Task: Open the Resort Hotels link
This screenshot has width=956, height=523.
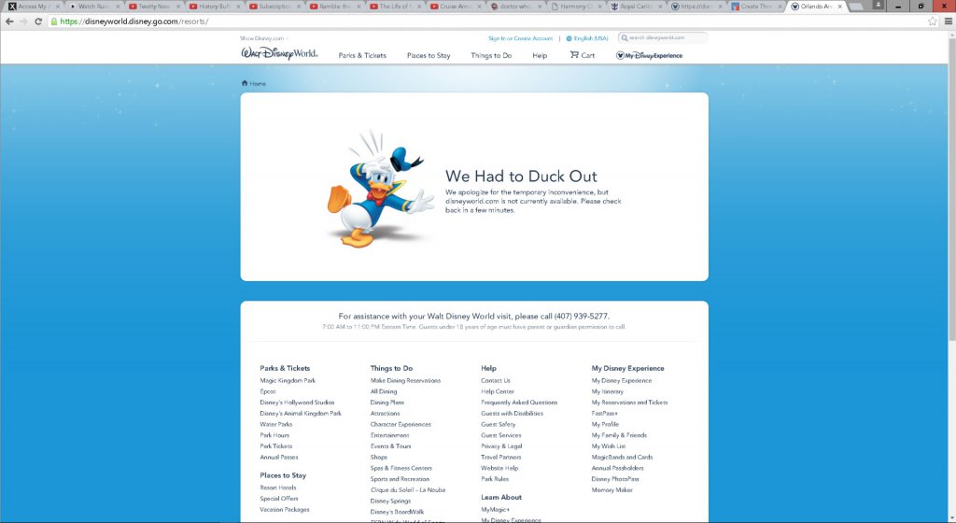Action: [x=278, y=488]
